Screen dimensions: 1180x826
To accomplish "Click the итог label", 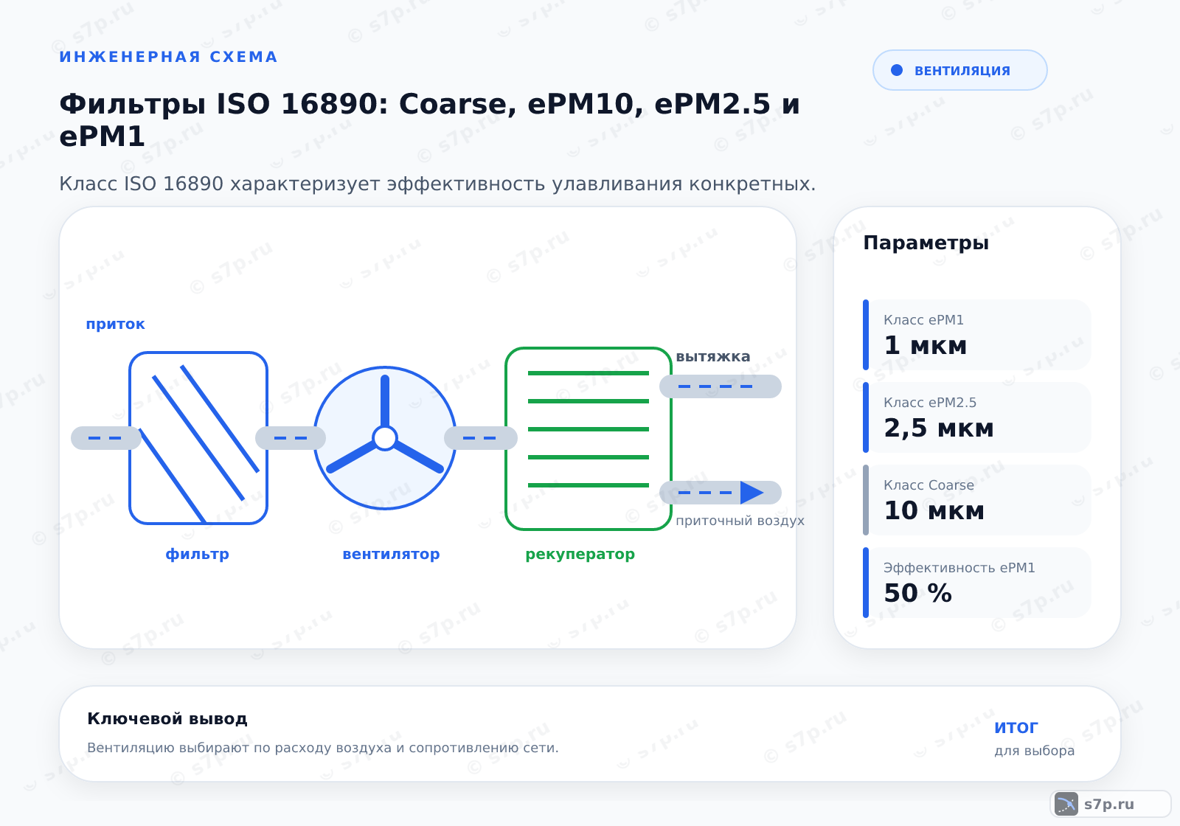I will click(1016, 727).
